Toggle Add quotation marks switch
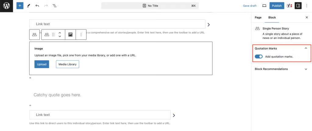This screenshot has width=312, height=131. [x=259, y=57]
